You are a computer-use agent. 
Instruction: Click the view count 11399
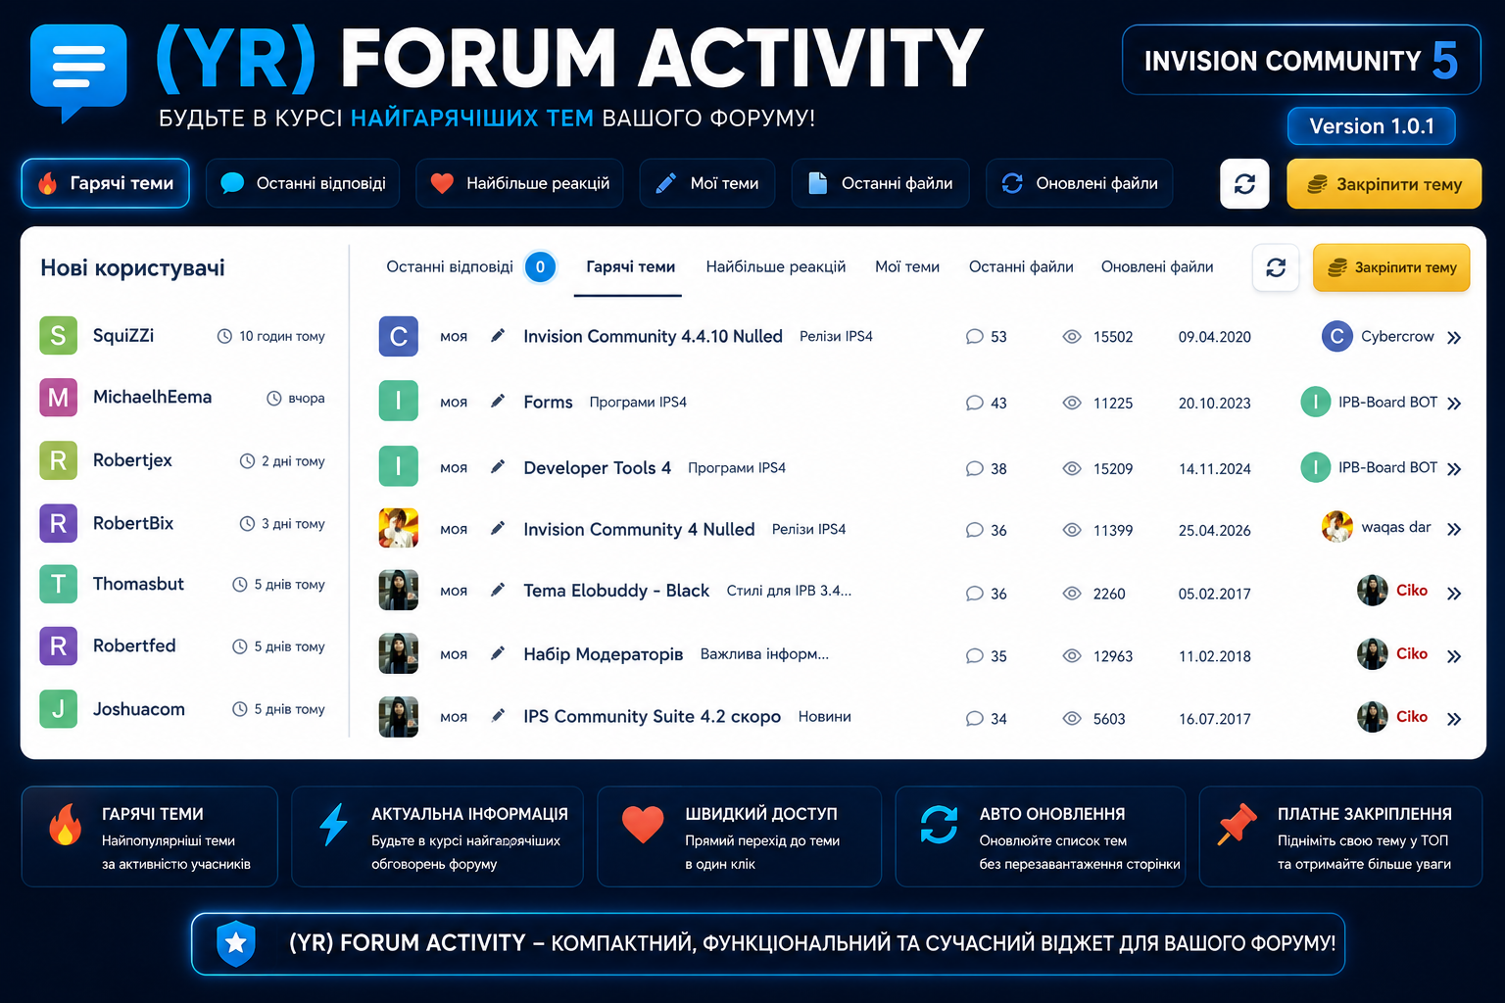[x=1113, y=530]
